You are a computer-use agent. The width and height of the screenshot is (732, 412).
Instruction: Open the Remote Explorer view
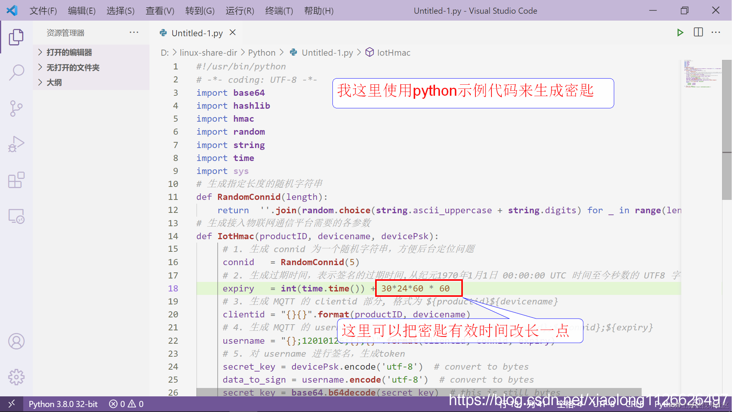coord(16,216)
